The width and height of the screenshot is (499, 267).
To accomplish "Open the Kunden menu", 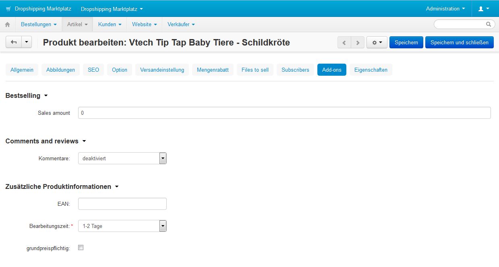I will [x=110, y=24].
